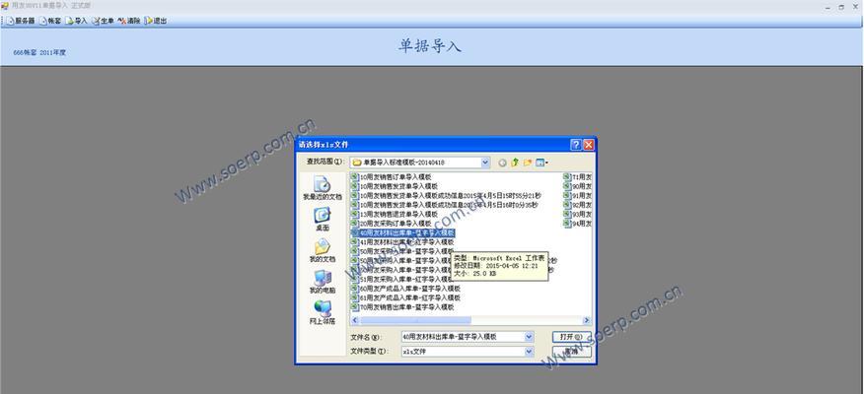Select file 60用友产成品入库单-蓝字导入模板
Image resolution: width=864 pixels, height=394 pixels.
click(x=405, y=289)
